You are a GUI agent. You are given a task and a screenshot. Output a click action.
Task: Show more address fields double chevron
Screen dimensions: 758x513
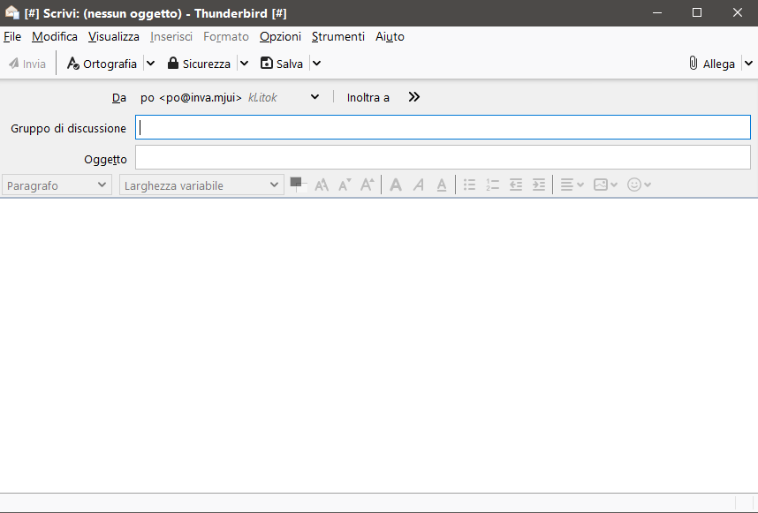coord(413,98)
